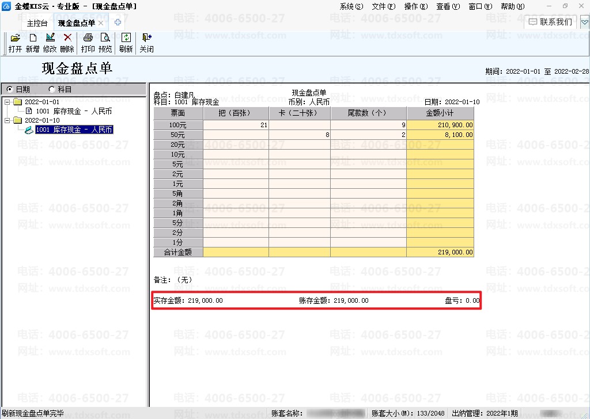Select highlighted 1001 库存现金 under 2022-01-10

click(74, 129)
